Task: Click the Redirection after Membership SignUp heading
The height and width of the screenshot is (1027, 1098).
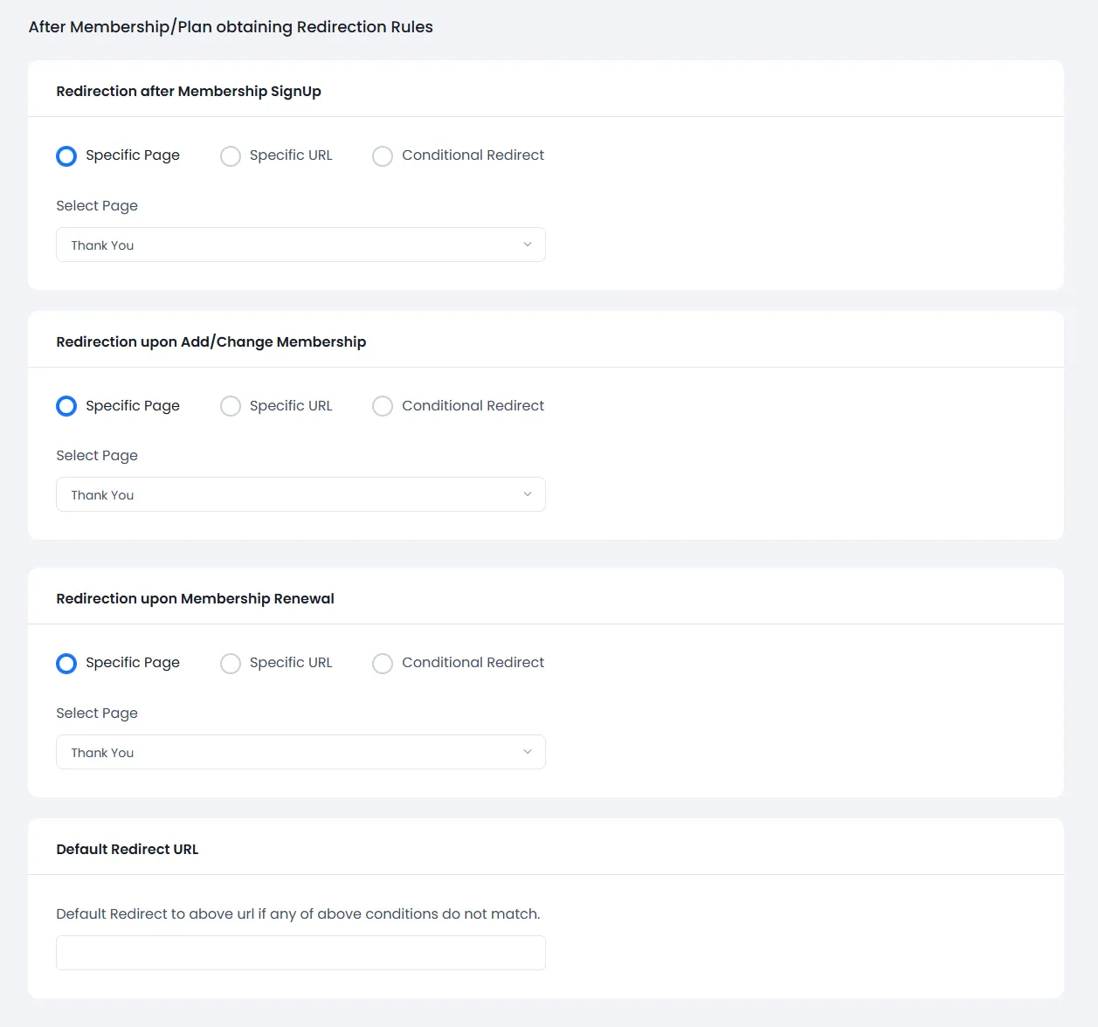Action: pyautogui.click(x=189, y=91)
